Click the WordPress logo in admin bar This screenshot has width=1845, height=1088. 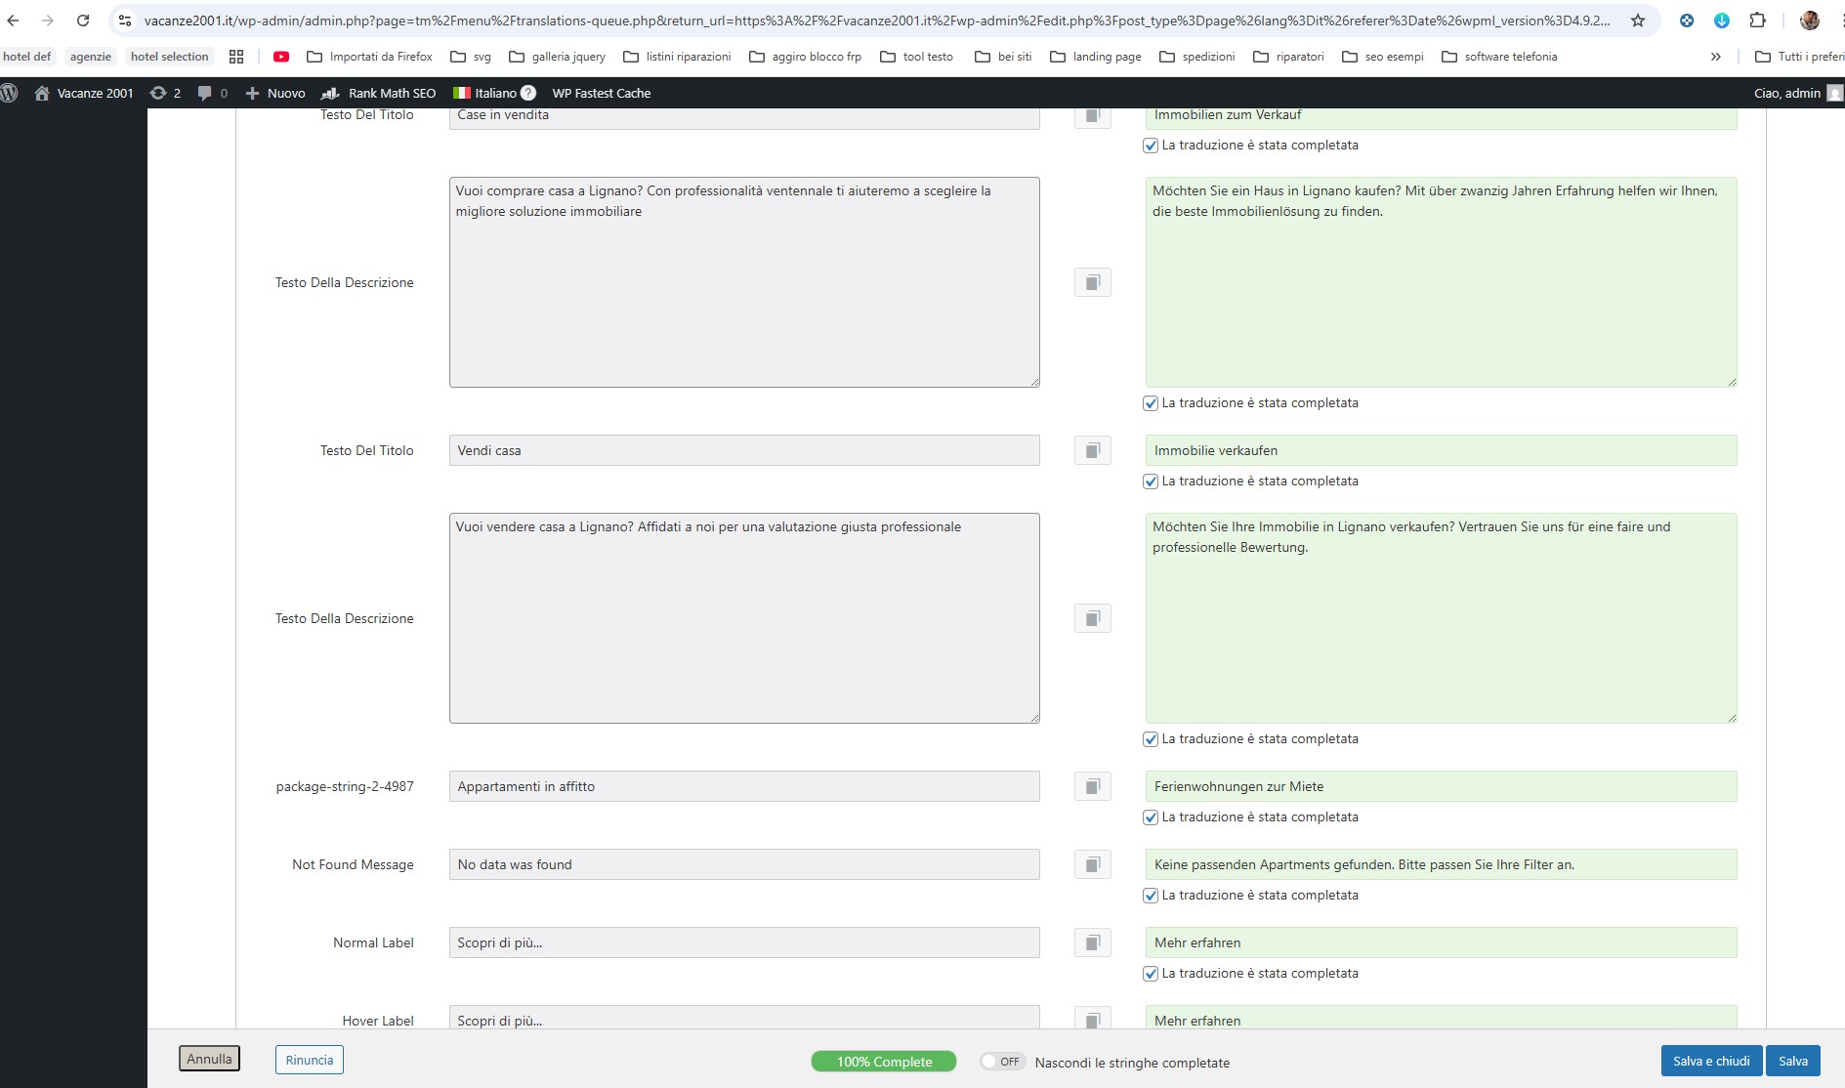[x=10, y=93]
